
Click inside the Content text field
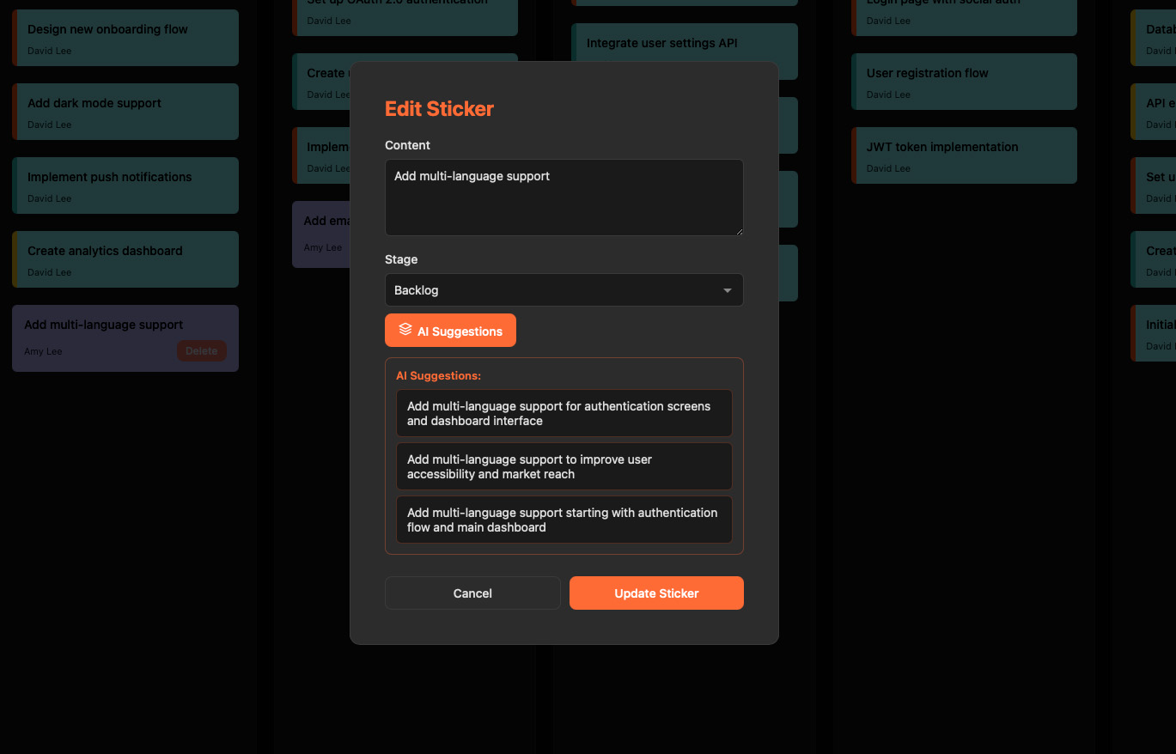point(564,197)
